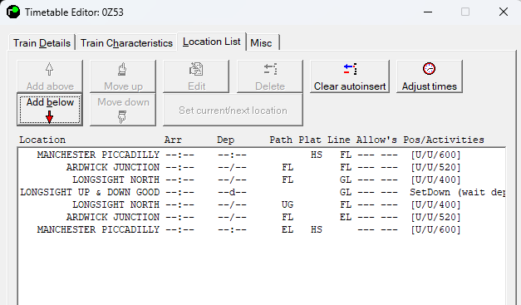Click the Pos/Activities column header
This screenshot has height=305, width=521.
point(444,140)
